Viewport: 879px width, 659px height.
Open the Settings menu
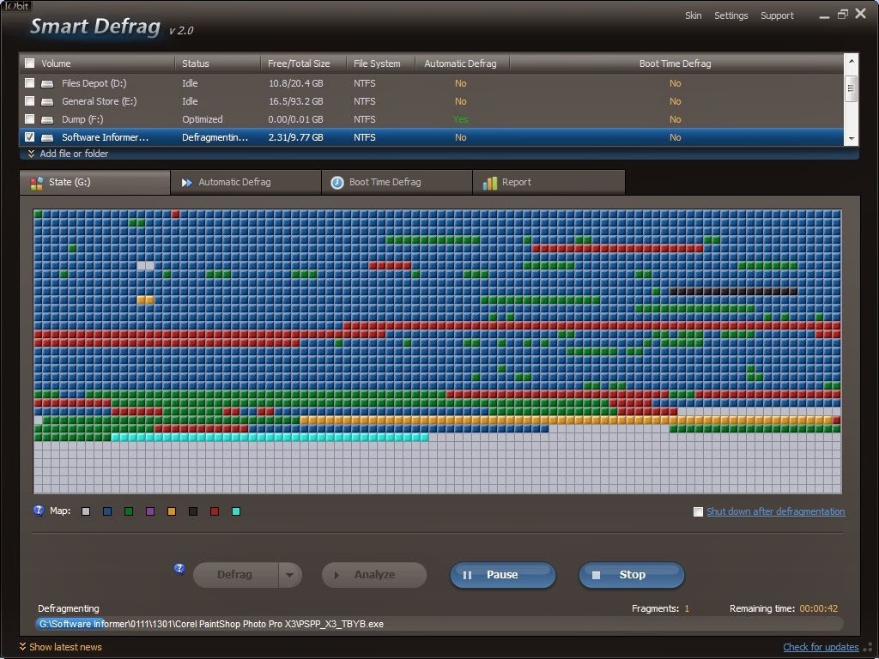[731, 15]
